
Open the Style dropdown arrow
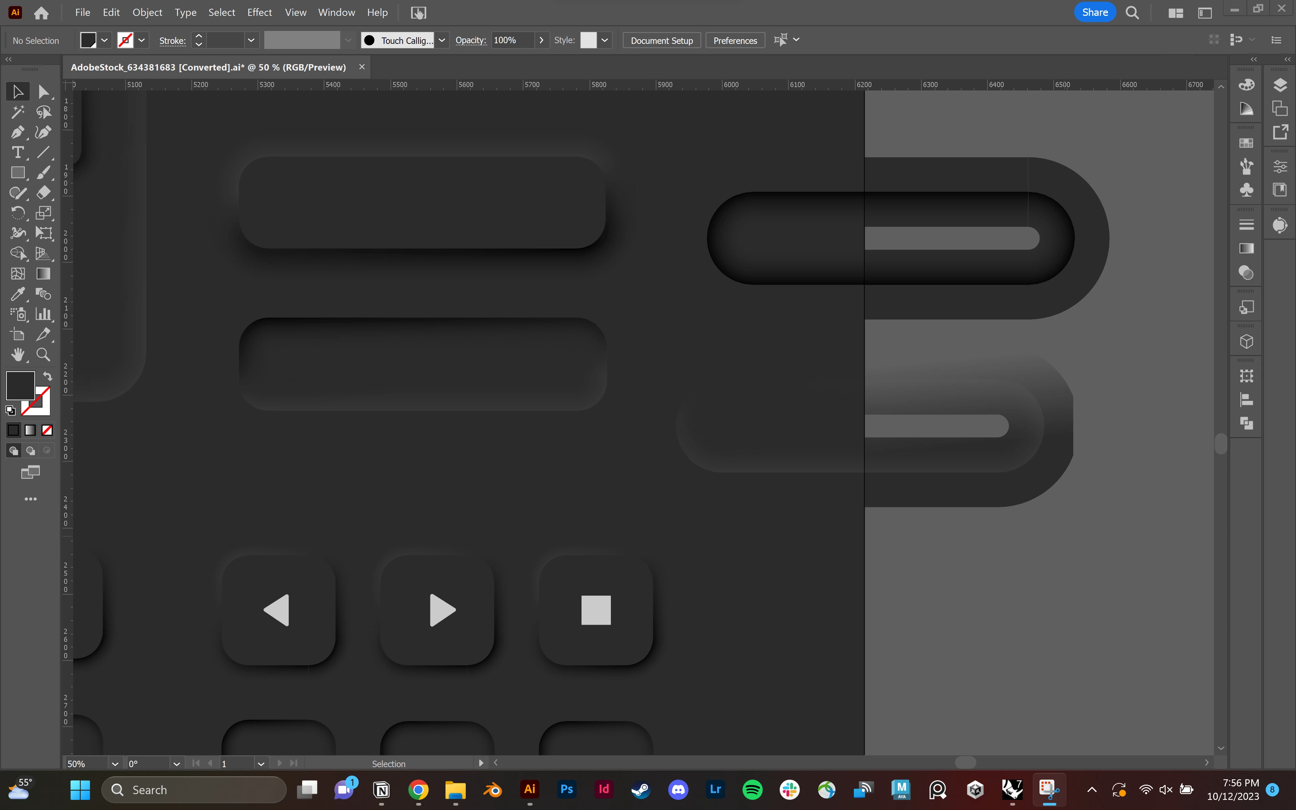[x=604, y=40]
